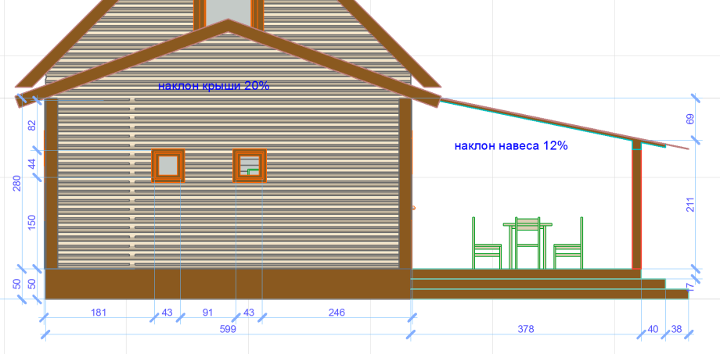
Task: Select the "наклон навеса 12%" text annotation
Action: click(510, 145)
